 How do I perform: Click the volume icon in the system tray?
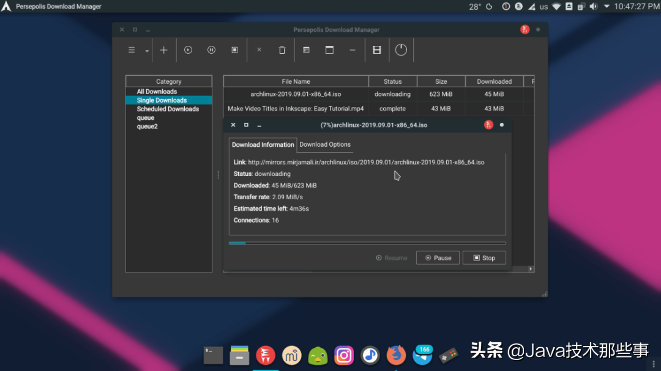pos(594,6)
